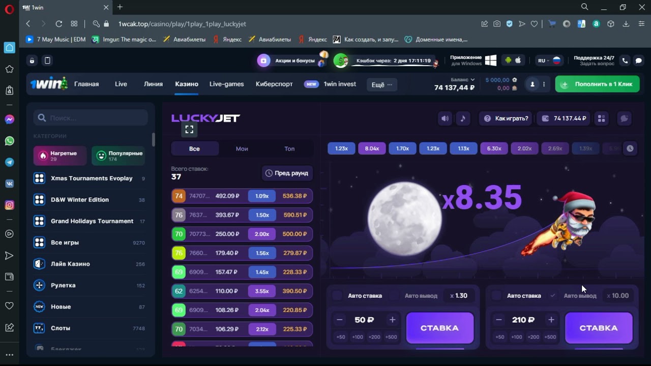The image size is (651, 366).
Task: Click the 6.30x history multiplier
Action: 494,148
